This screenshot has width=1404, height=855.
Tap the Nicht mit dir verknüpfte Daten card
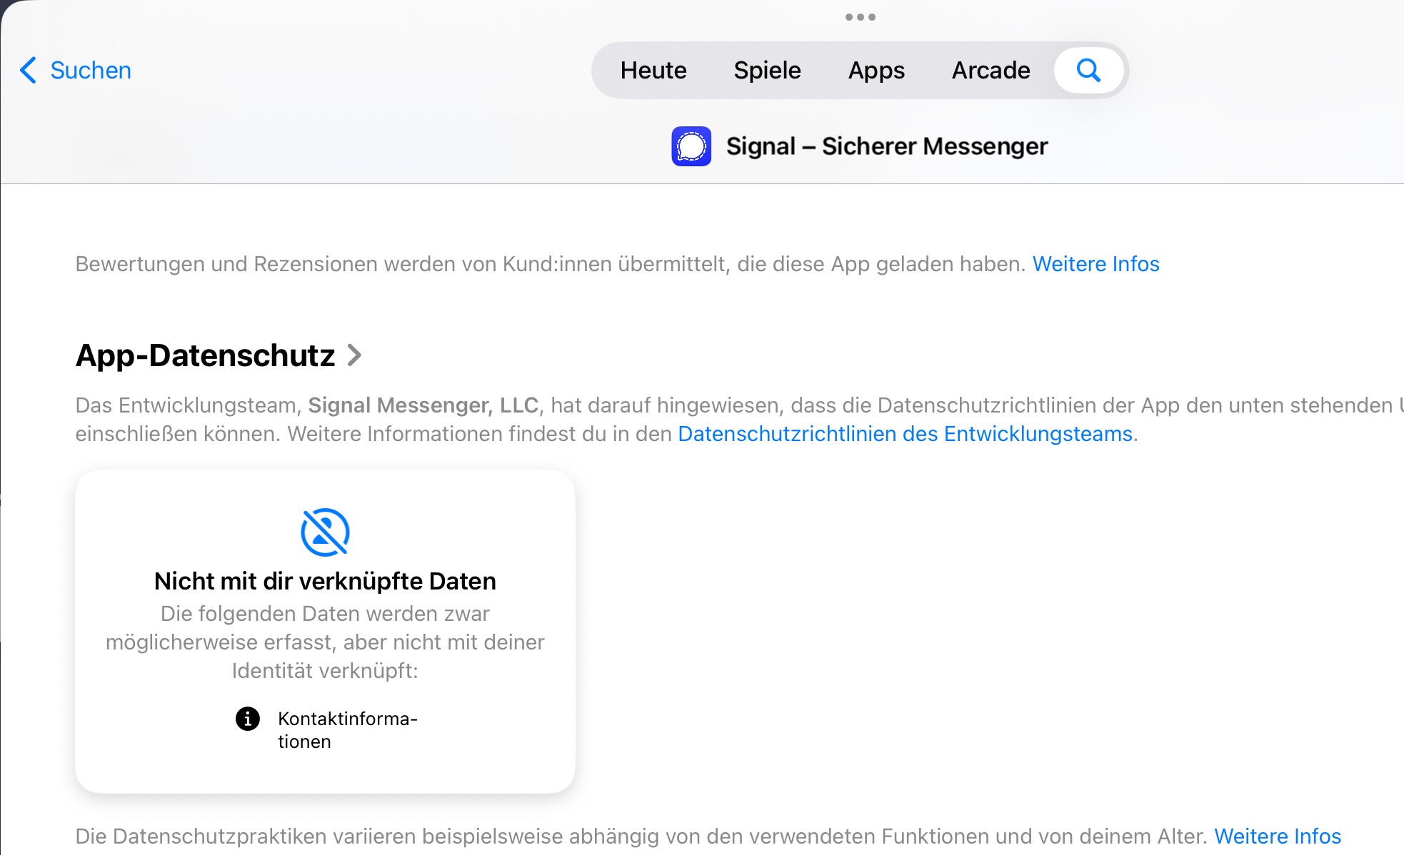[x=325, y=632]
